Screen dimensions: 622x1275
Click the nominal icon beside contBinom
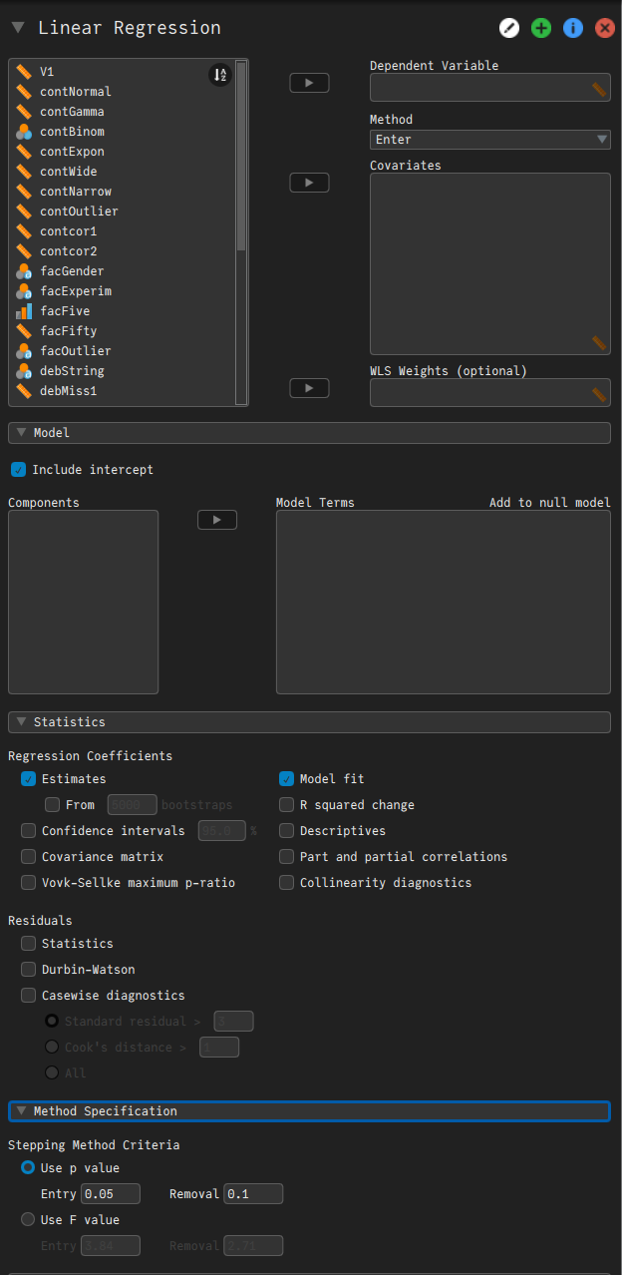pyautogui.click(x=24, y=131)
